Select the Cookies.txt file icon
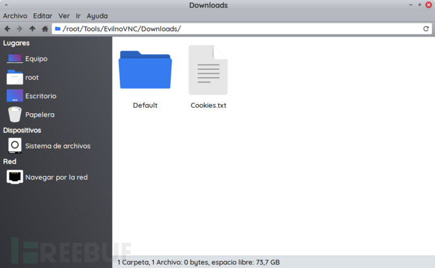 point(208,70)
